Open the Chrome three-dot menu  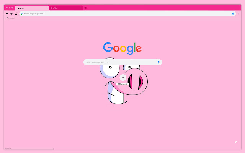pyautogui.click(x=238, y=14)
